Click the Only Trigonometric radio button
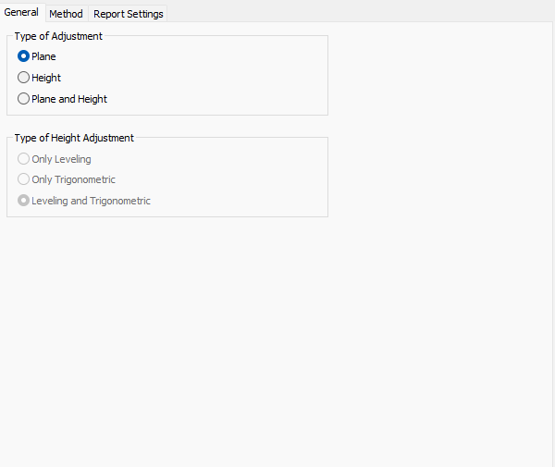 pyautogui.click(x=24, y=179)
